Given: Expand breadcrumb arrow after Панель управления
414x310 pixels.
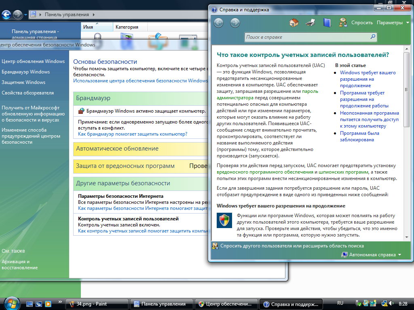Looking at the screenshot, I should [x=93, y=15].
